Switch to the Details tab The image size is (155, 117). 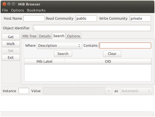point(45,36)
